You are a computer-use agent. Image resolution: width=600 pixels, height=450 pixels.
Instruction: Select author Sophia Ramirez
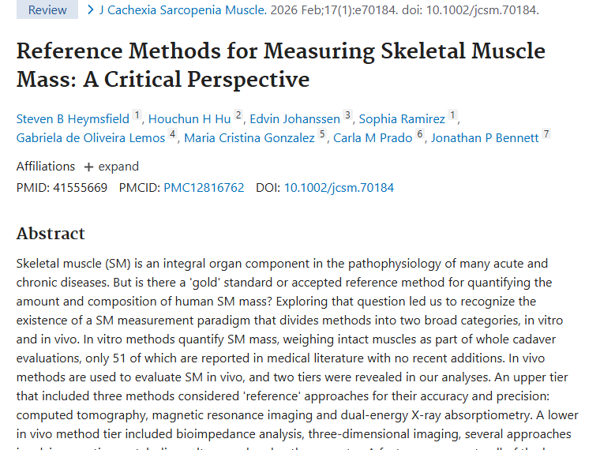(402, 119)
